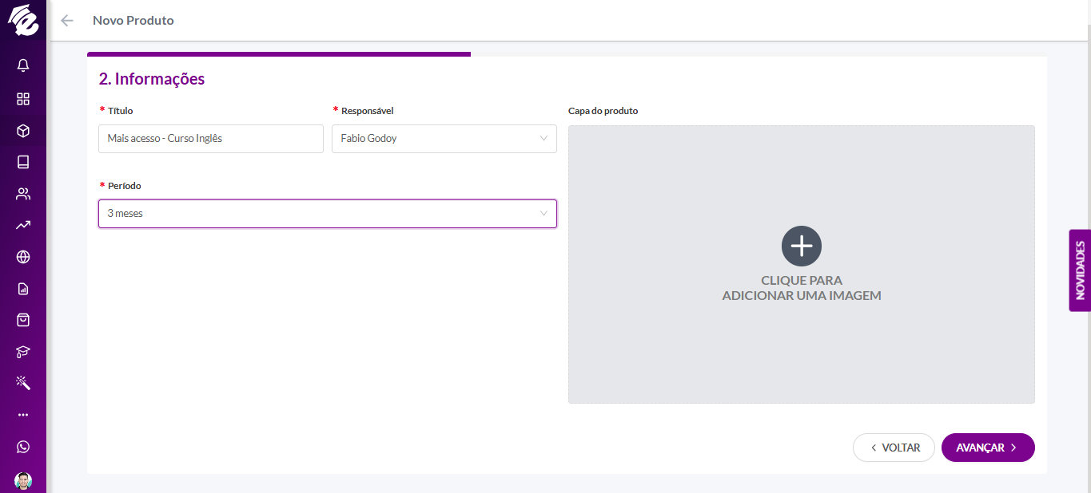Open the report document icon
The image size is (1091, 493).
click(x=23, y=289)
